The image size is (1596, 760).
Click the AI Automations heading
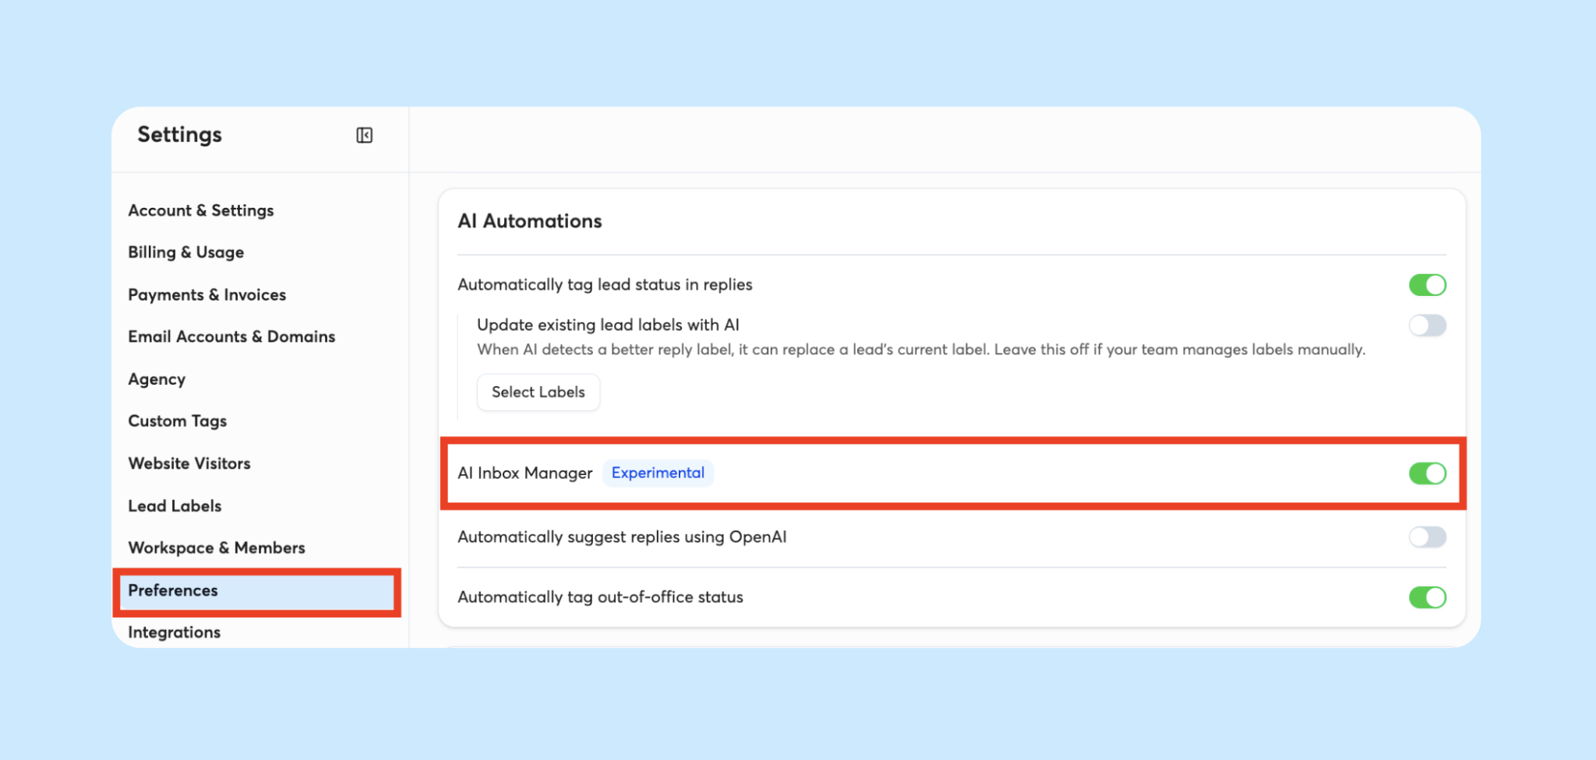tap(530, 221)
